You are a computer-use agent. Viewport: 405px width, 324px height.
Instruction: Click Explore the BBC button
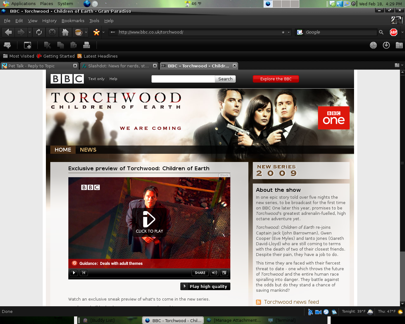point(276,79)
